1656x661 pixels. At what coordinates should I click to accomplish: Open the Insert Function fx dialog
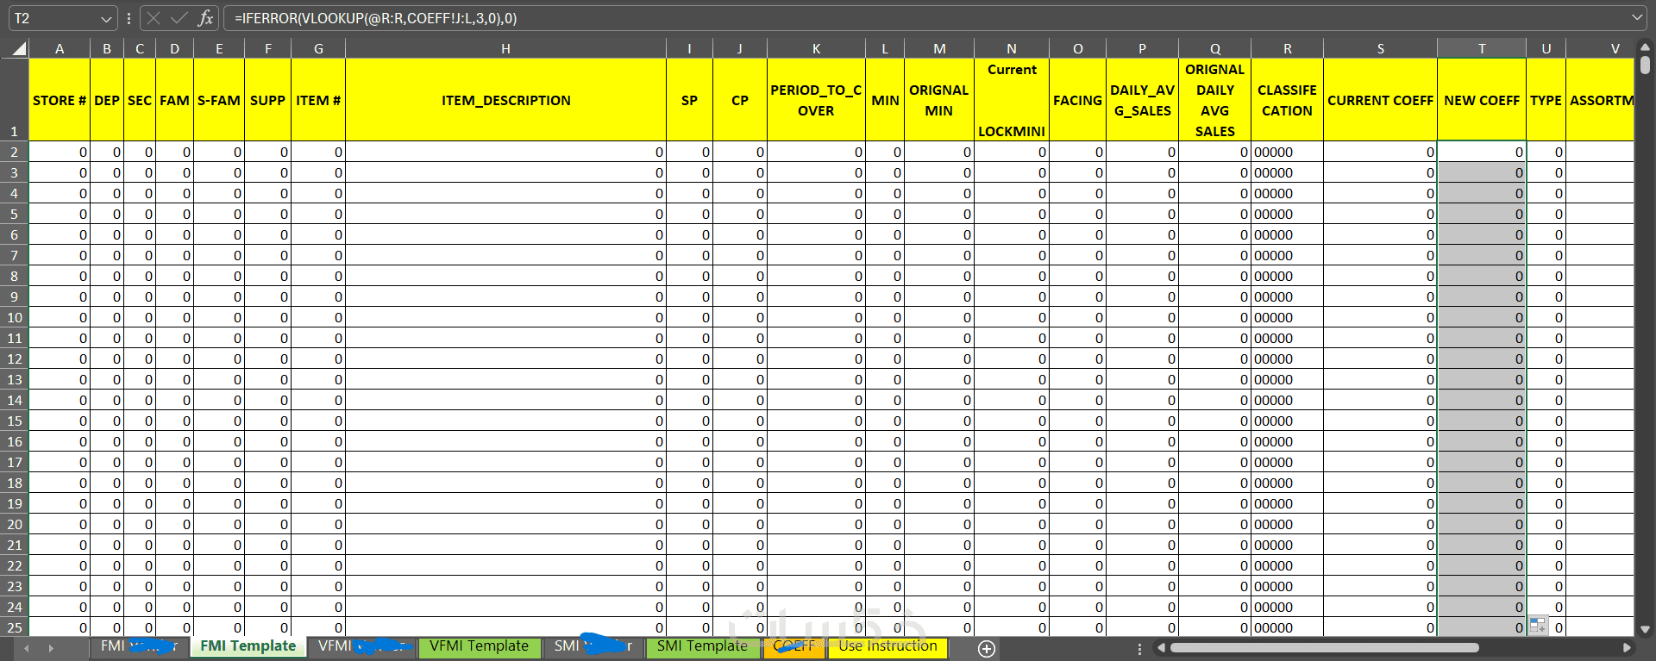(x=205, y=18)
